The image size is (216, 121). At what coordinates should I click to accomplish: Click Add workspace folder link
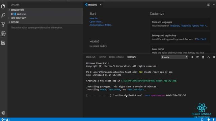pyautogui.click(x=101, y=25)
